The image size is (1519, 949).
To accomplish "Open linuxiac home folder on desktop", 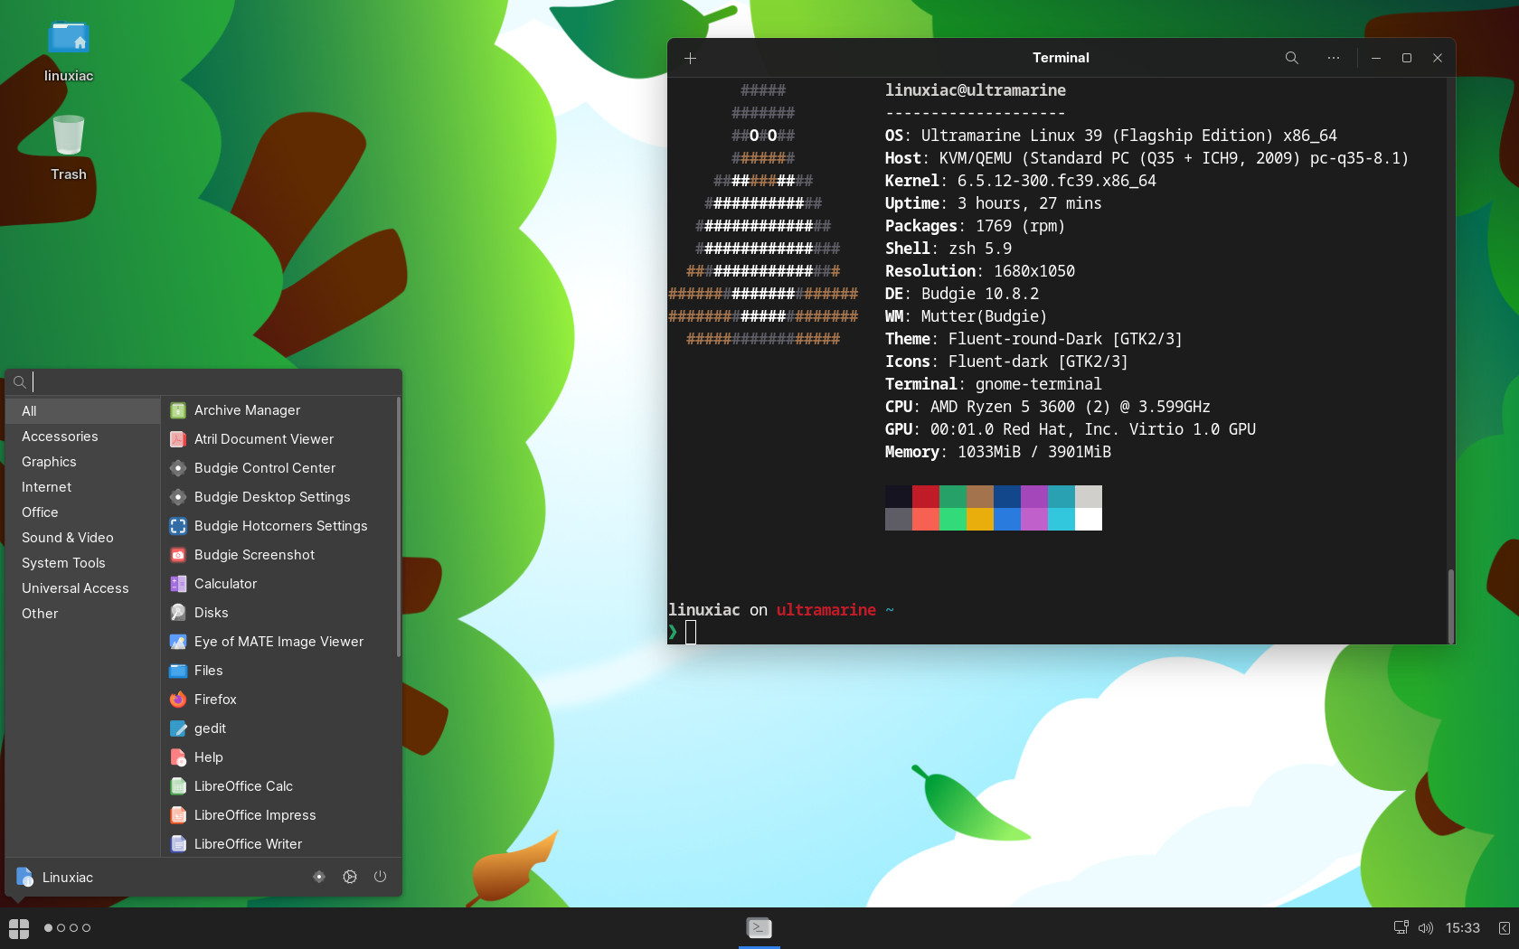I will [69, 52].
